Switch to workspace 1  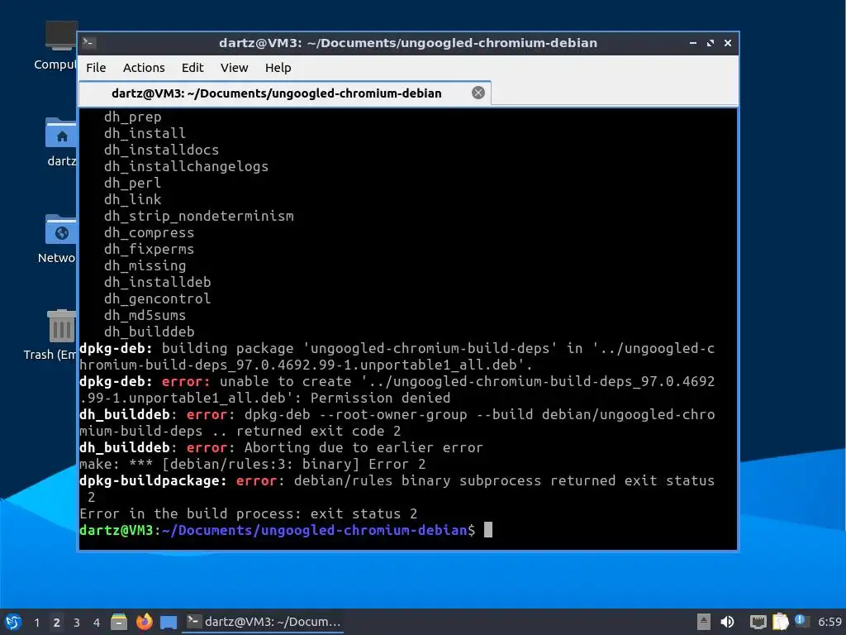coord(36,623)
